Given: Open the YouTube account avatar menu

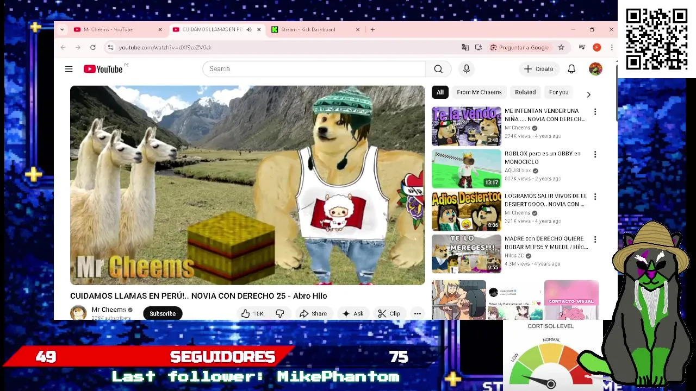Looking at the screenshot, I should [595, 69].
